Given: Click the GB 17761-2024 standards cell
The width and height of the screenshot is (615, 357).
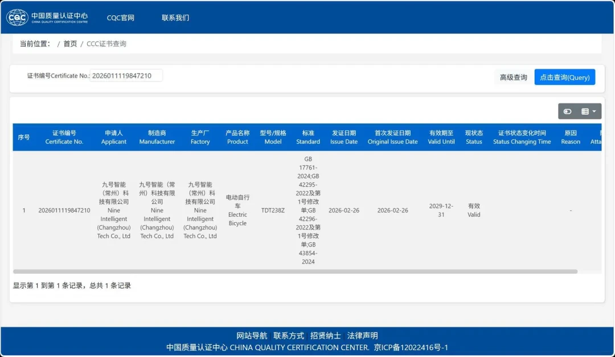Looking at the screenshot, I should point(308,210).
